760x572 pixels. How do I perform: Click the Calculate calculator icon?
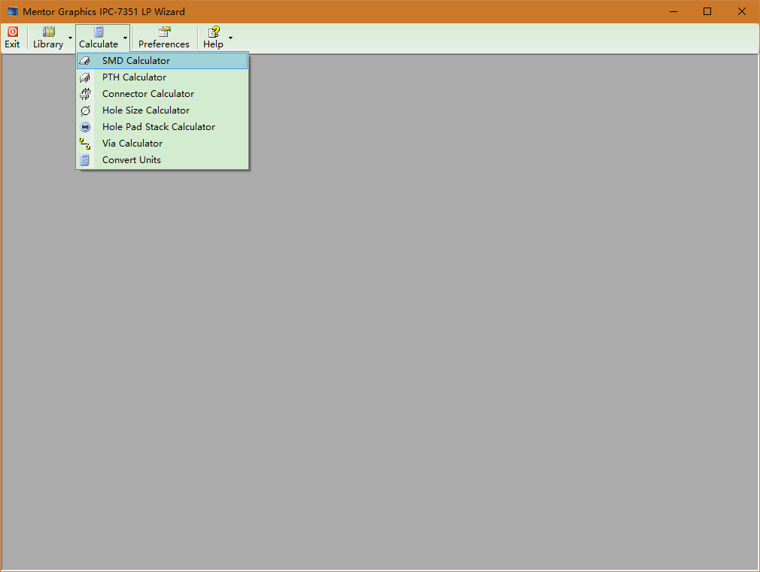pos(99,32)
